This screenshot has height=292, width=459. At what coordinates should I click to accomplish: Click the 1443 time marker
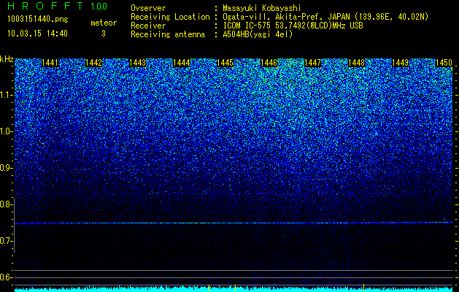tap(138, 63)
